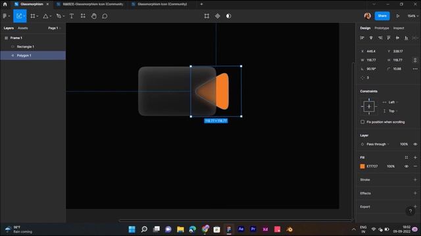
Task: Select the Pen tool
Action: (x=59, y=16)
